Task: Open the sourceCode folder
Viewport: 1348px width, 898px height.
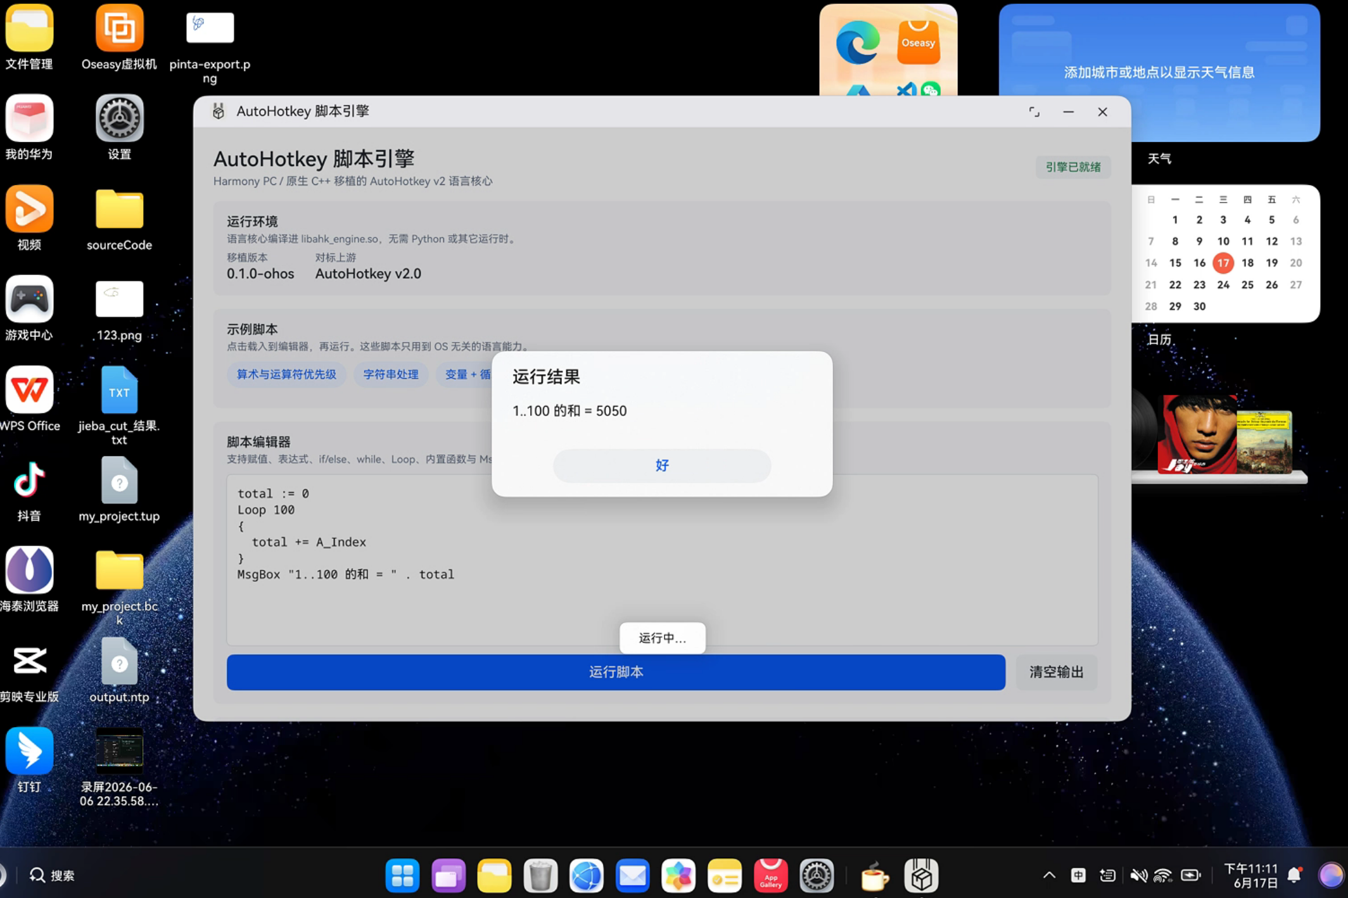Action: click(x=119, y=209)
